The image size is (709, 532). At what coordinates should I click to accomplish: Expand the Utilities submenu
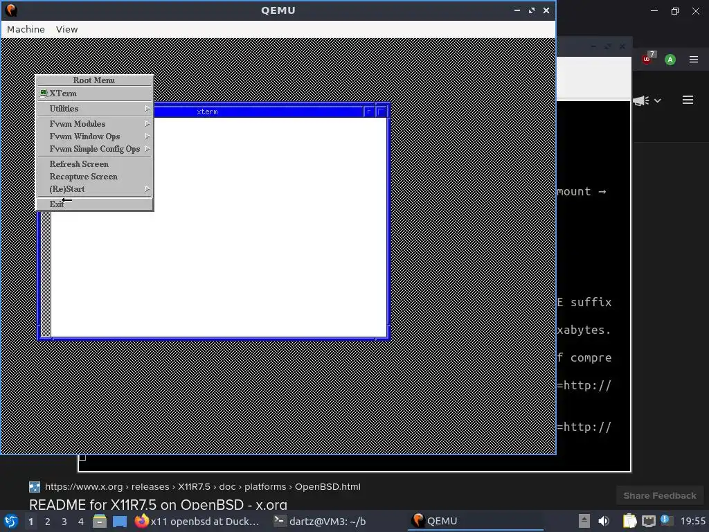pos(94,109)
